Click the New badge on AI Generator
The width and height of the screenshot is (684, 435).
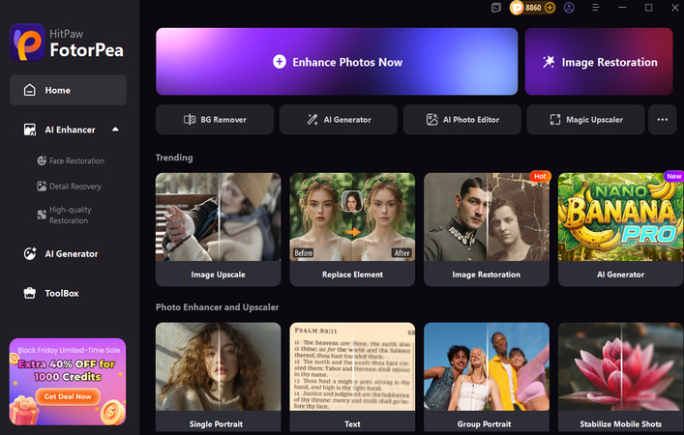point(673,176)
